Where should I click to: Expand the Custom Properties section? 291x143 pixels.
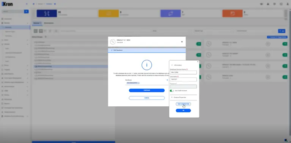172,97
